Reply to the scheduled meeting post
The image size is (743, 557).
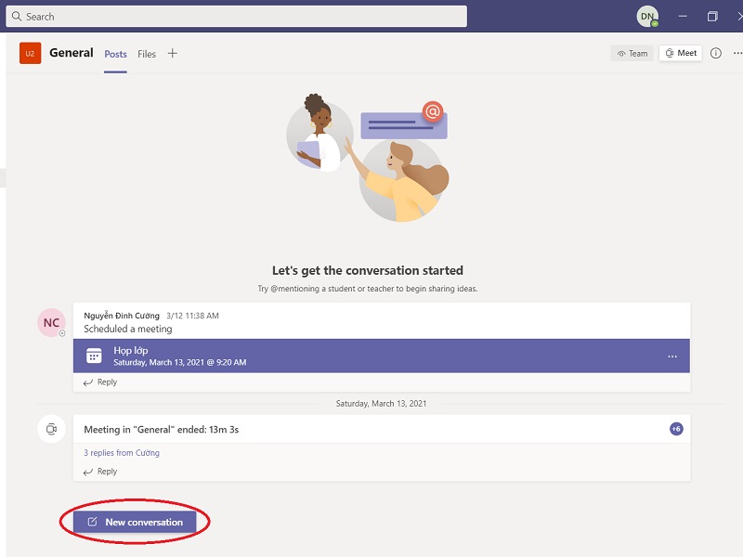coord(100,382)
